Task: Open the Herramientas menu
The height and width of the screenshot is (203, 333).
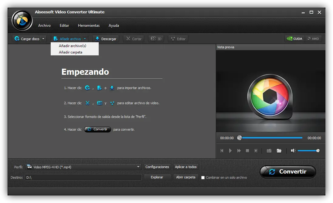Action: click(89, 26)
